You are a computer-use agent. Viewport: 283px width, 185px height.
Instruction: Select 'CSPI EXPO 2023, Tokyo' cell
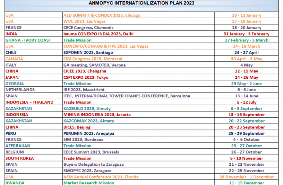click(x=139, y=77)
